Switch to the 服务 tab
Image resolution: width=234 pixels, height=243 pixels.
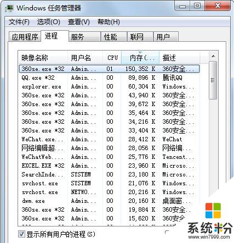point(84,37)
